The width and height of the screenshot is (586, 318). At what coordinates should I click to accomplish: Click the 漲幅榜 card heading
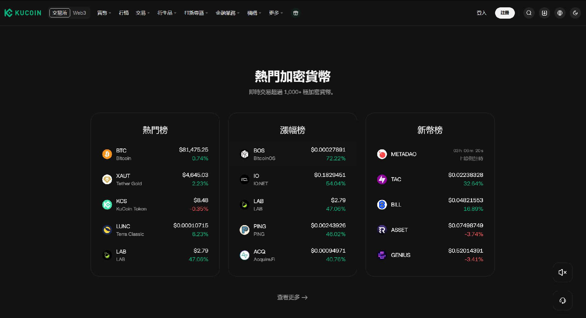pyautogui.click(x=293, y=130)
